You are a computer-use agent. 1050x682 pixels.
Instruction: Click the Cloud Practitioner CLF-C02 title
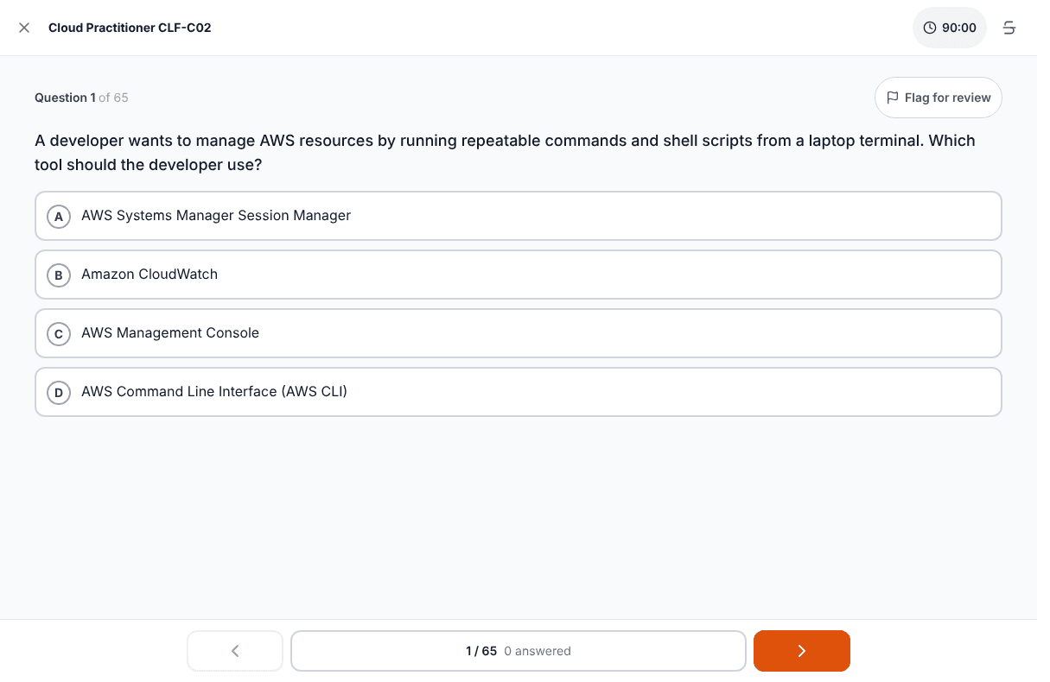pos(130,28)
